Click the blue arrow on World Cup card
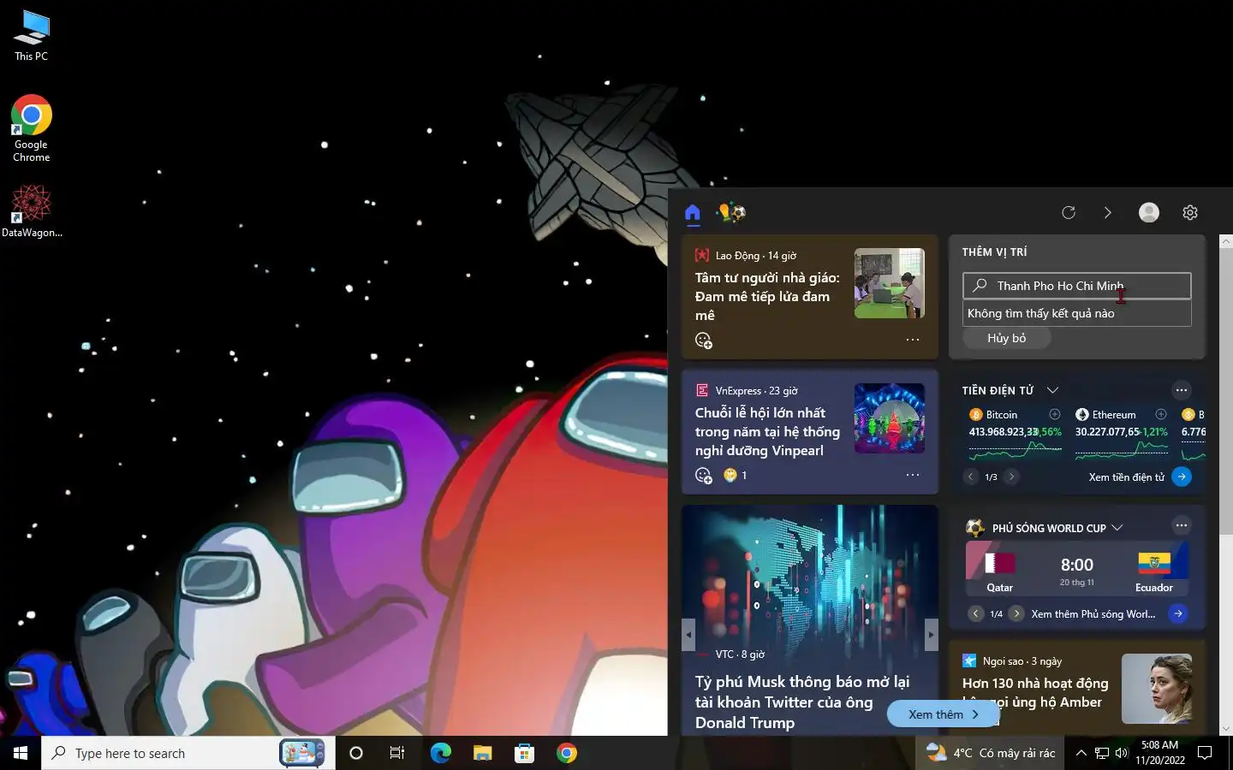The height and width of the screenshot is (770, 1233). [x=1178, y=613]
